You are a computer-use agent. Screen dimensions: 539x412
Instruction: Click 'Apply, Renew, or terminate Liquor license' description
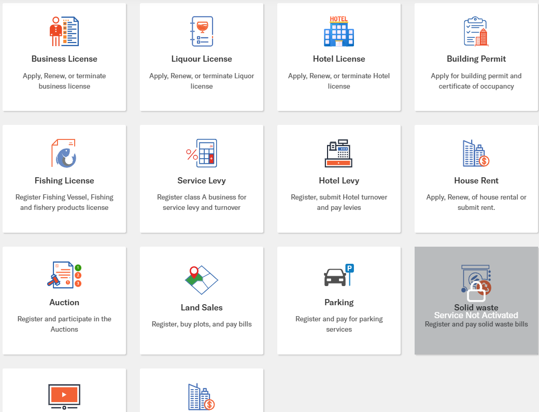[202, 81]
